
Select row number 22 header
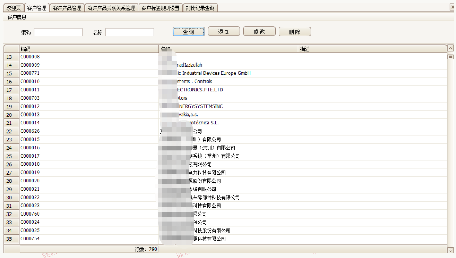click(9, 132)
